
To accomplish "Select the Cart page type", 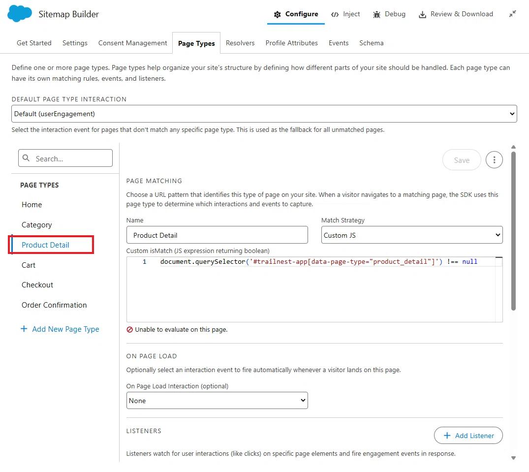I will (29, 265).
